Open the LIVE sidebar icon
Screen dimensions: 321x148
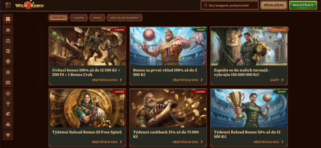[8, 82]
